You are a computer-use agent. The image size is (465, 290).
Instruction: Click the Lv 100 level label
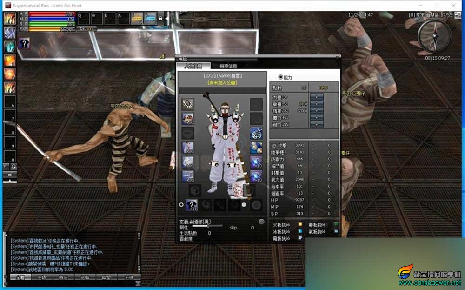point(86,29)
